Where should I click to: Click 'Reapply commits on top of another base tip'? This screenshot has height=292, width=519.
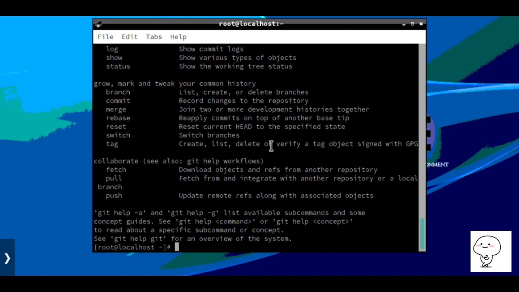click(x=264, y=118)
